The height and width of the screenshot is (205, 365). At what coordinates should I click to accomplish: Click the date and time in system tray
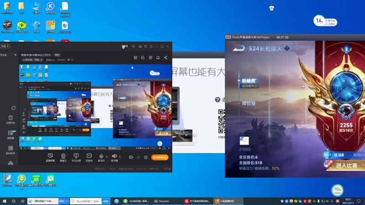tap(348, 201)
